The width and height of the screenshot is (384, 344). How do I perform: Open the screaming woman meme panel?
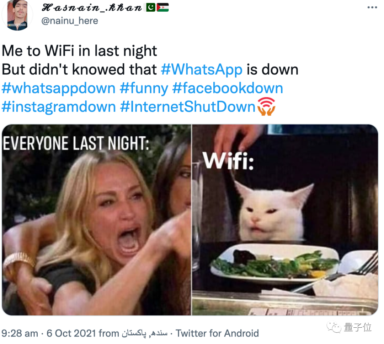[96, 220]
